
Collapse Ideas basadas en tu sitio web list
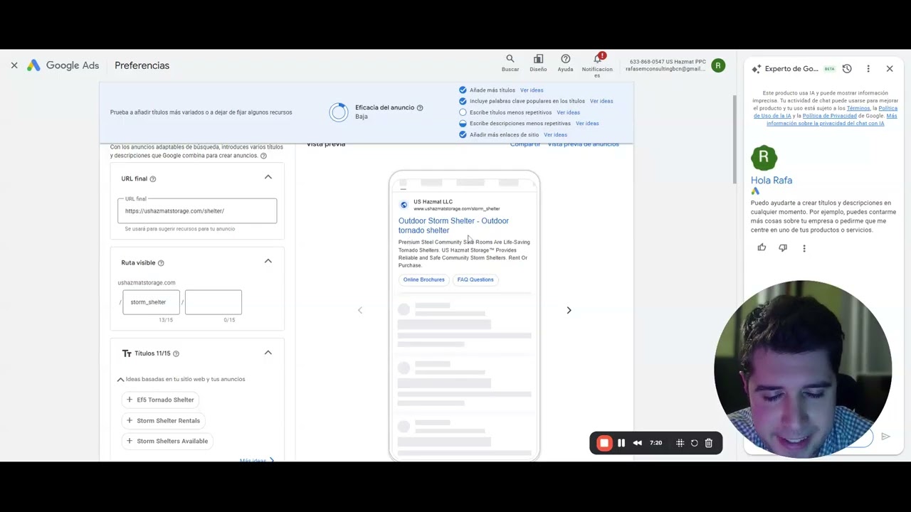coord(120,380)
